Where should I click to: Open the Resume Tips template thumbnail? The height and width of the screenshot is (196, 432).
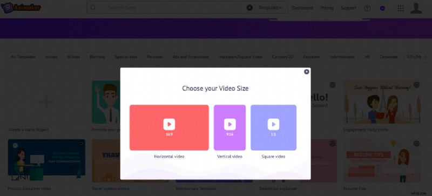coord(382,161)
